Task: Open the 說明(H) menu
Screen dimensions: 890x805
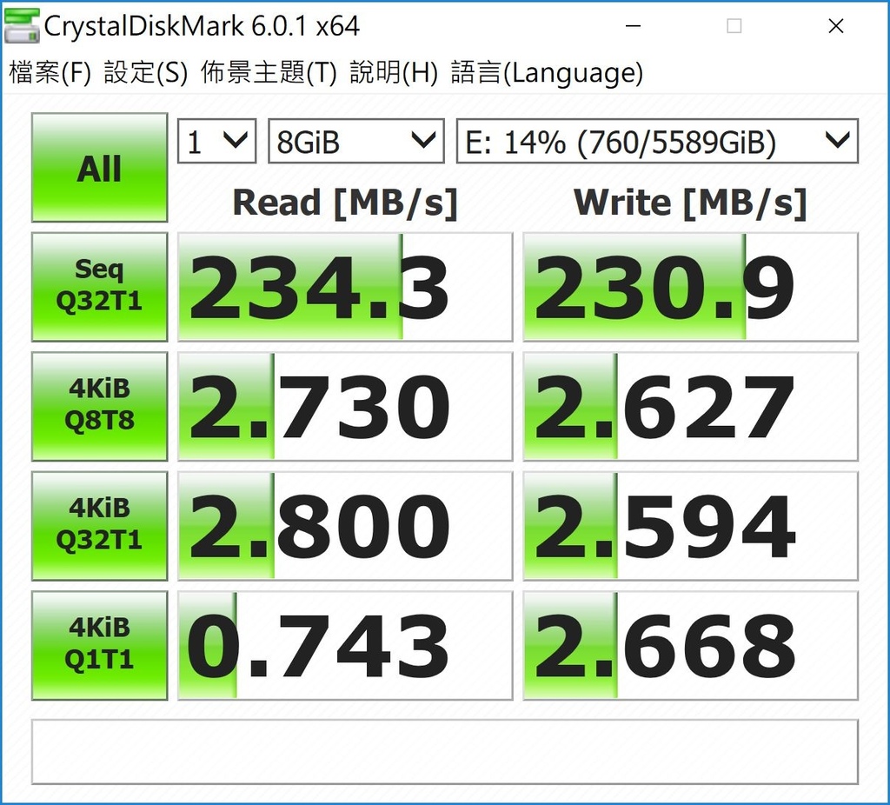Action: point(394,73)
